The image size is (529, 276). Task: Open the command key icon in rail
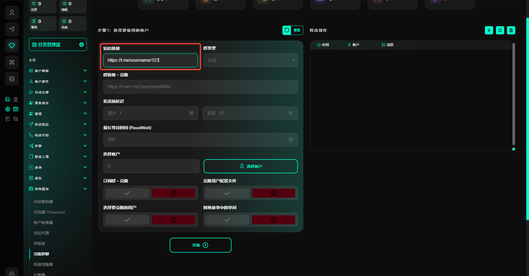[x=12, y=62]
